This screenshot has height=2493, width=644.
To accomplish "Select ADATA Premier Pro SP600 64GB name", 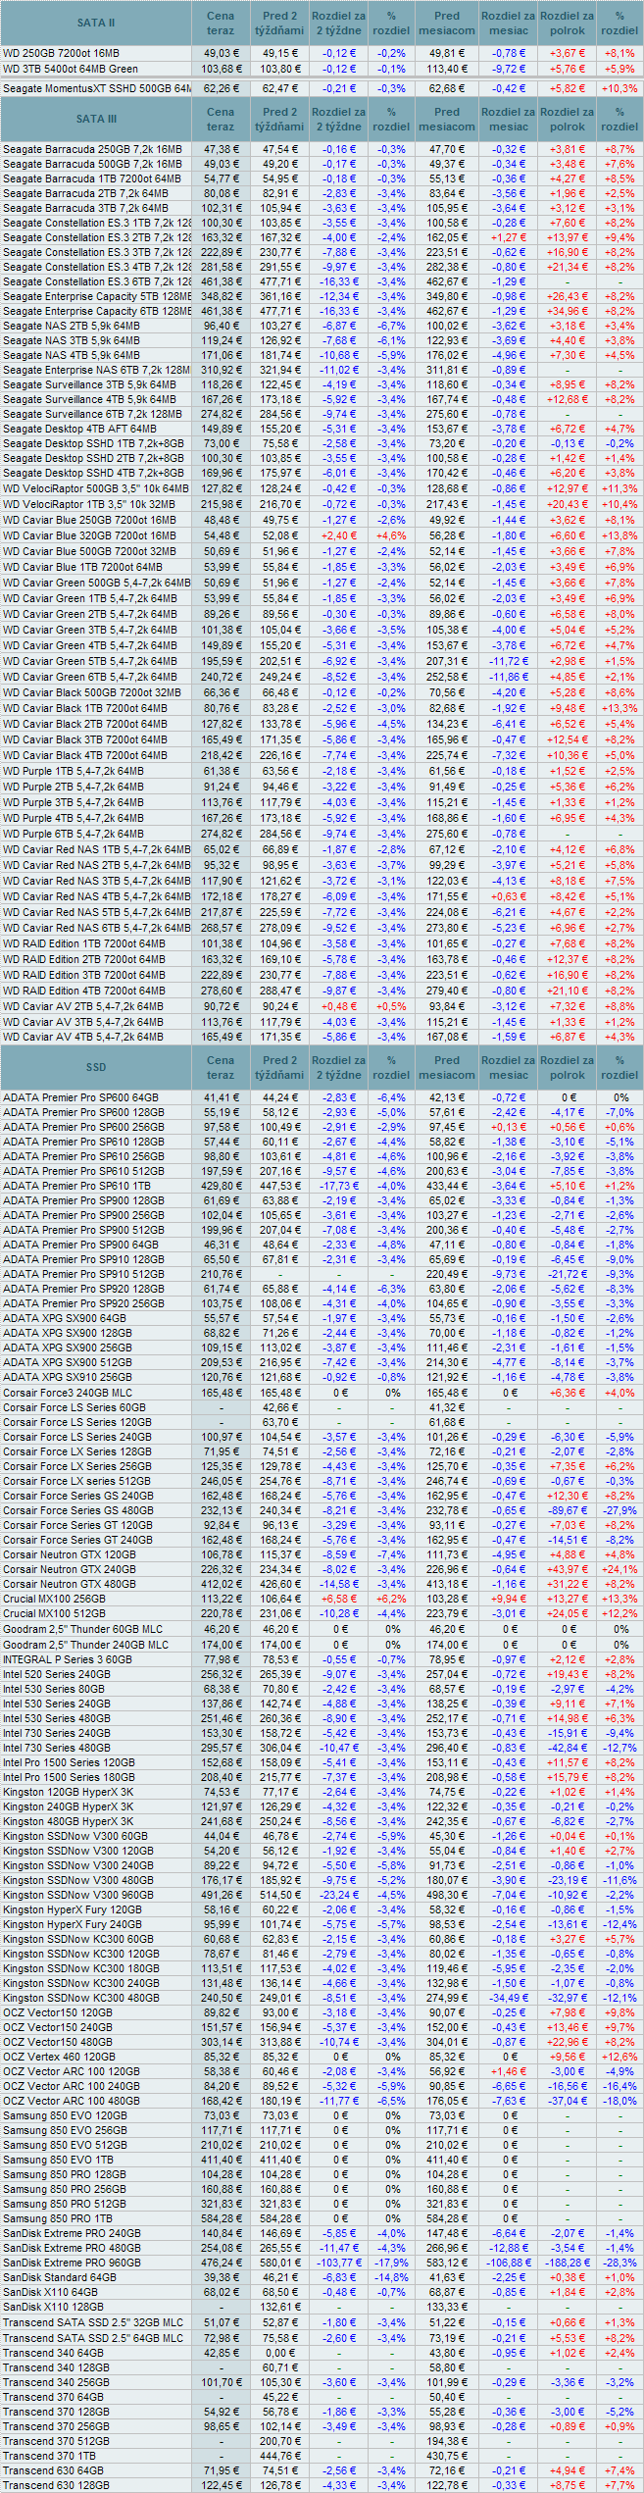I will 80,1098.
